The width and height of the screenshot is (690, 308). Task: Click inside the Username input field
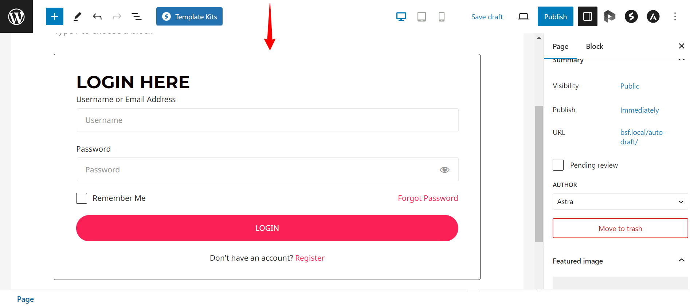(x=267, y=120)
